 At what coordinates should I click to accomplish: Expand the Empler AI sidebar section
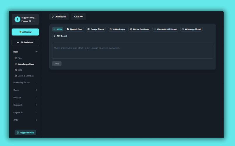[x=25, y=113]
